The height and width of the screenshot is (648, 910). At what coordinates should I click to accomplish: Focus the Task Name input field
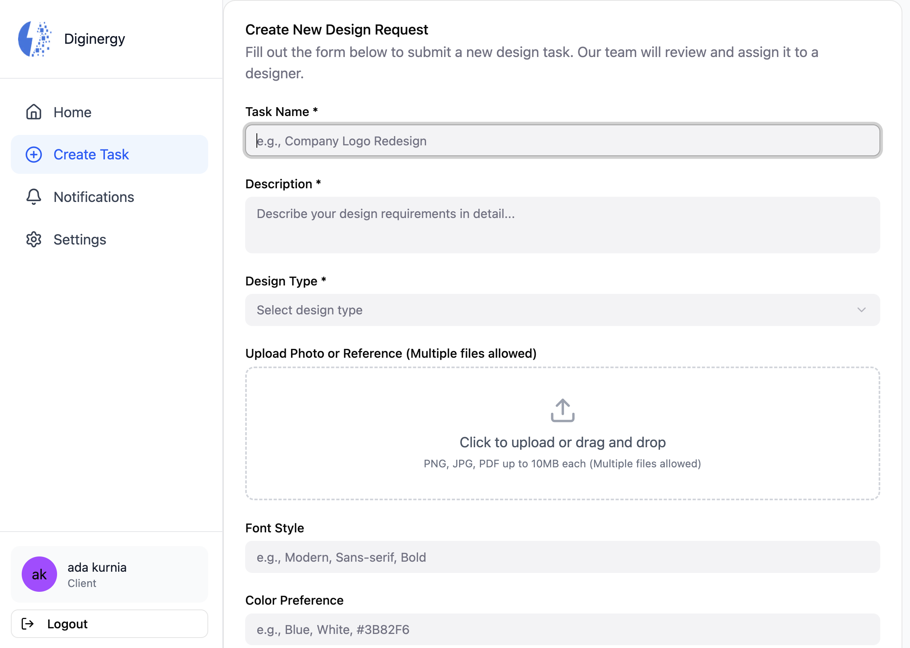562,141
